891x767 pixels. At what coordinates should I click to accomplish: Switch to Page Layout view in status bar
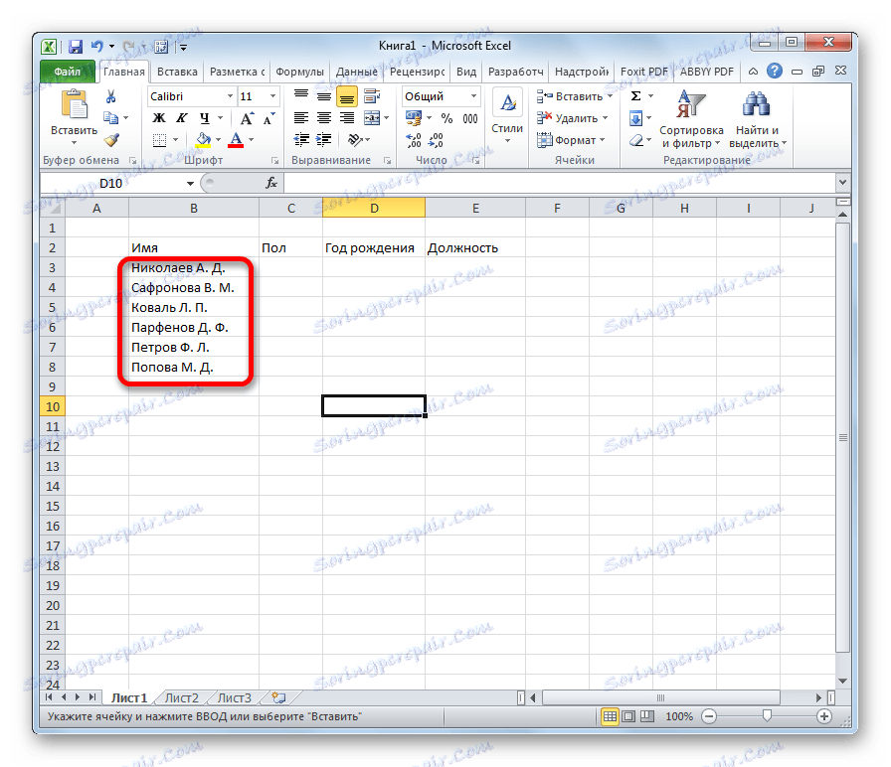628,716
